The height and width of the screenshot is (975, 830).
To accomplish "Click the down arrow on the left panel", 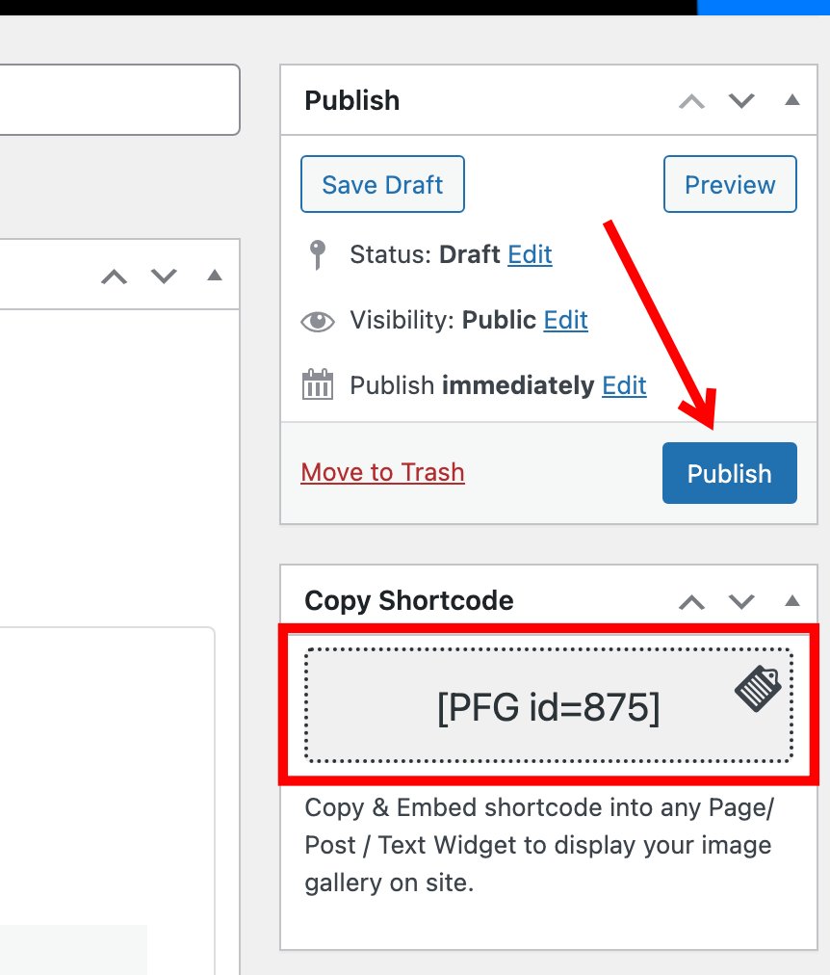I will coord(164,276).
